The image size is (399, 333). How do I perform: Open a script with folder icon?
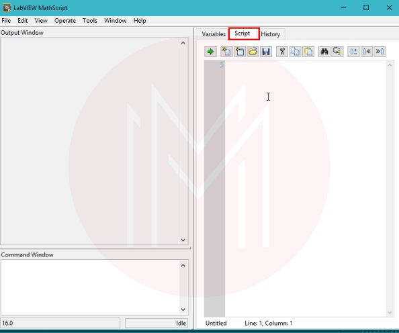[253, 52]
